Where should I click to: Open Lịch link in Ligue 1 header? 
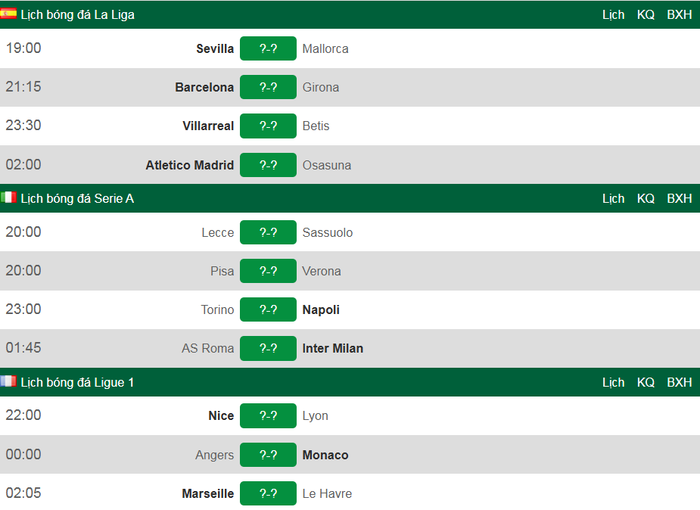(613, 382)
